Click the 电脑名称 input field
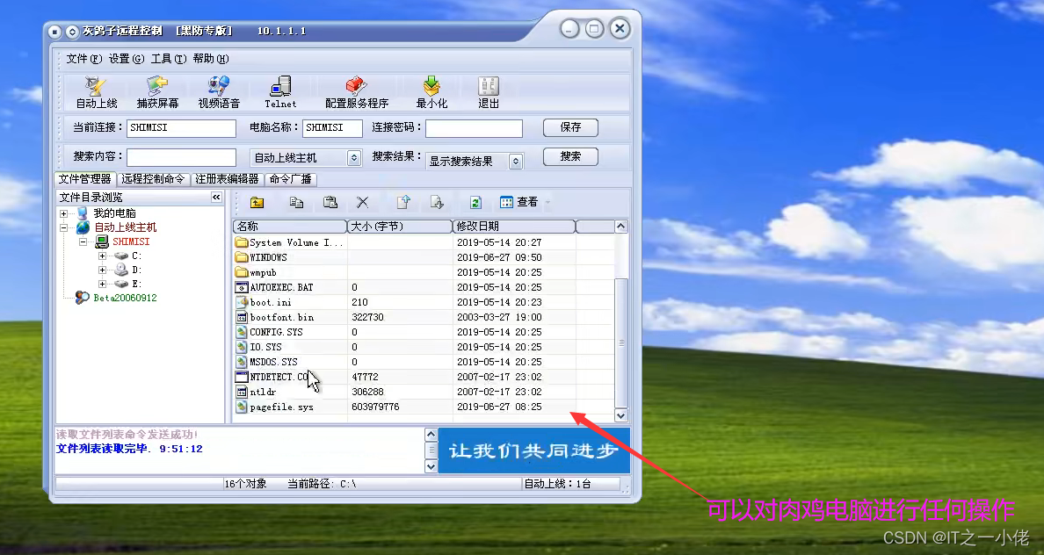 332,127
